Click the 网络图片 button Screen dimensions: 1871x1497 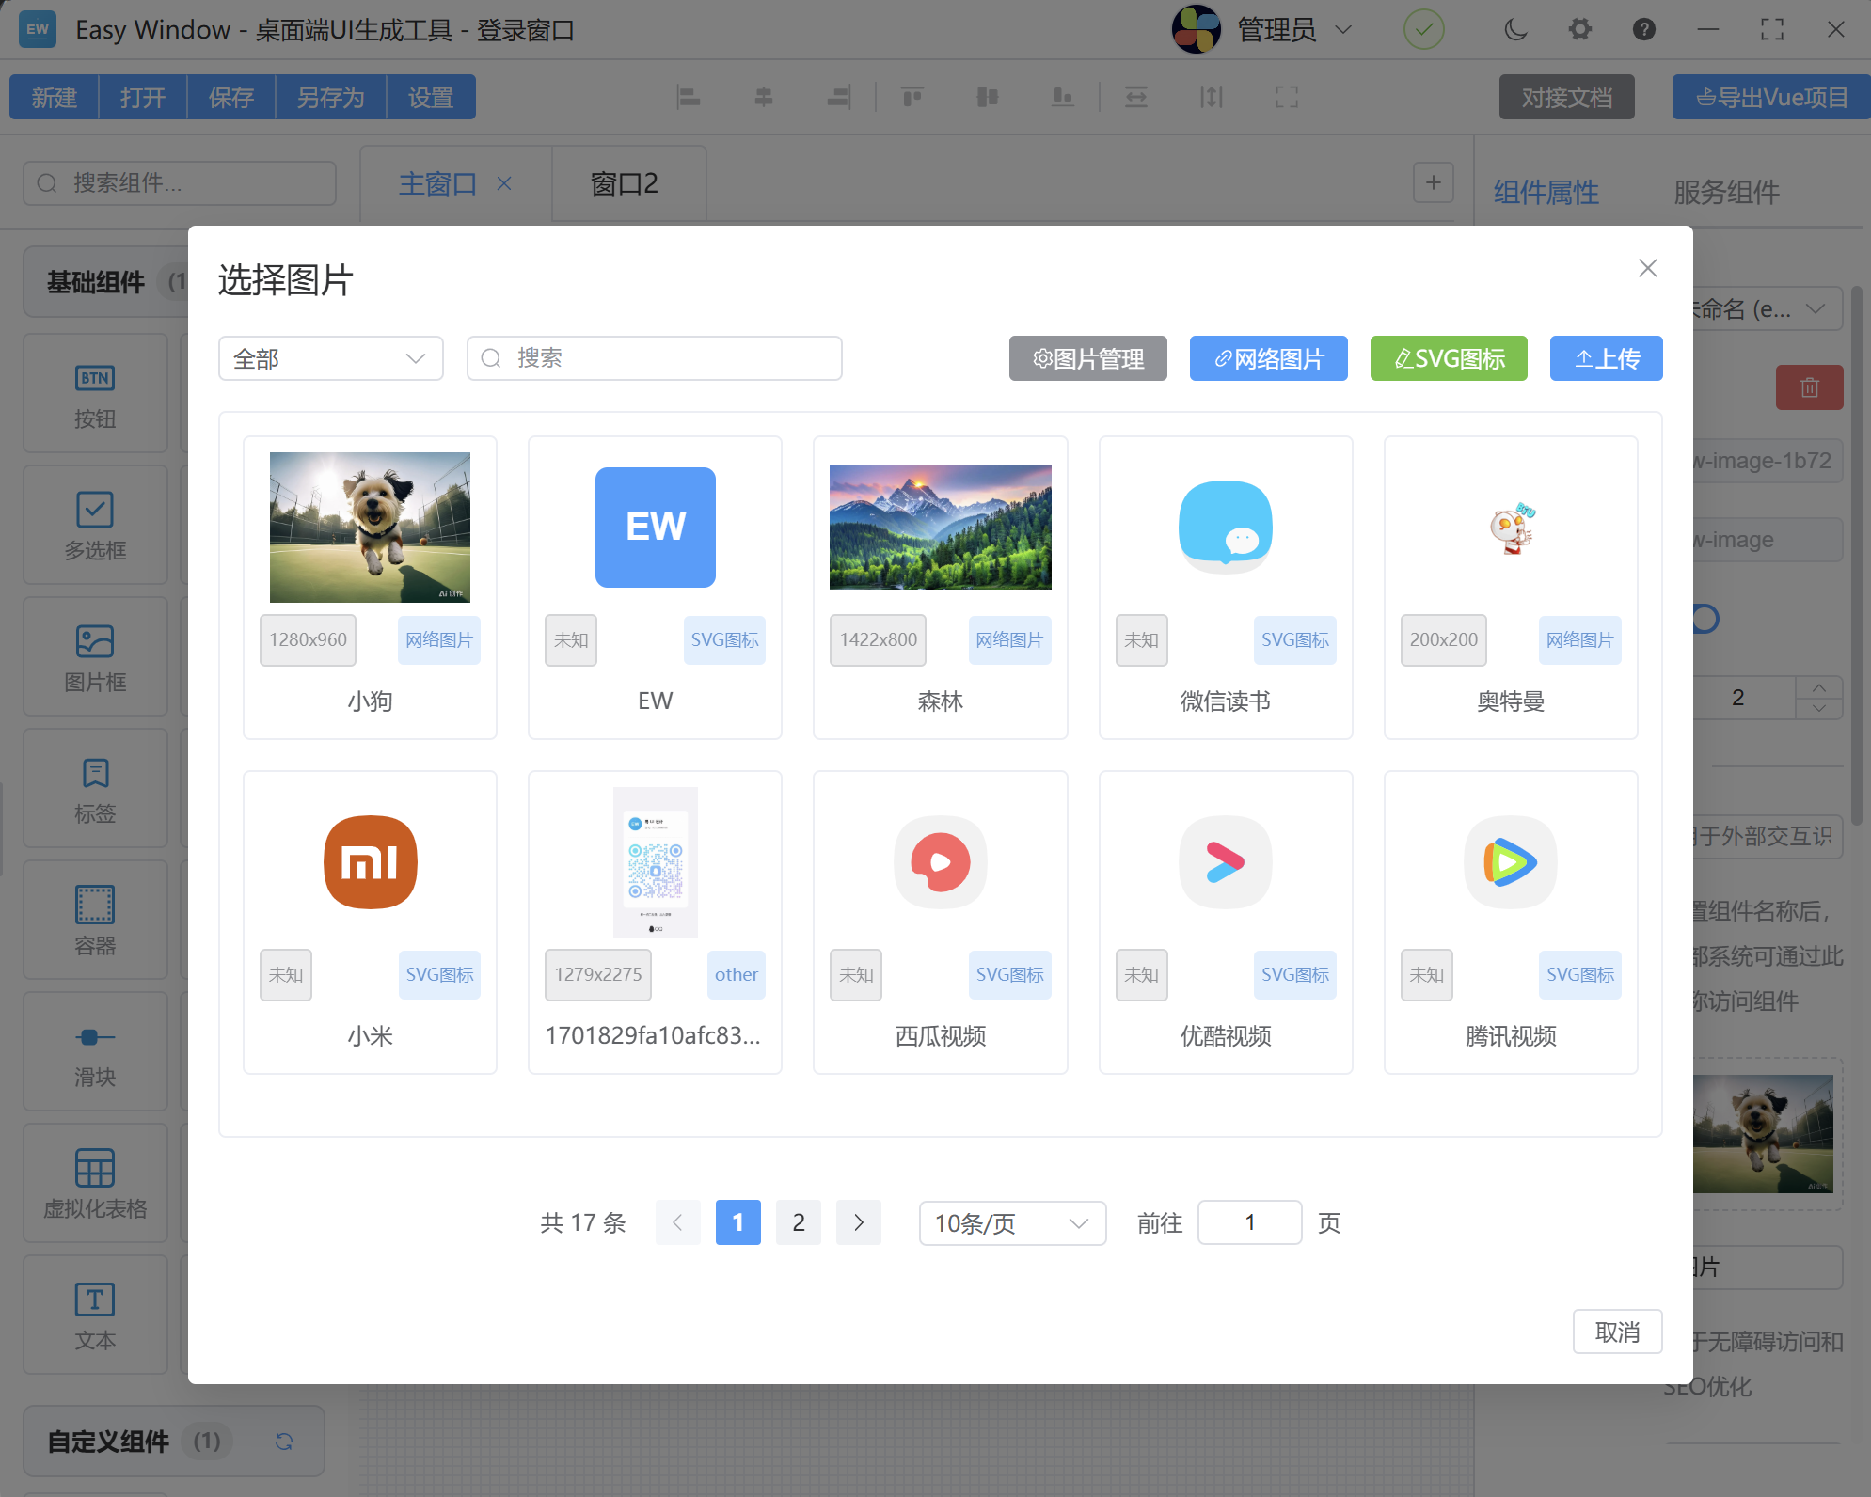pos(1268,358)
